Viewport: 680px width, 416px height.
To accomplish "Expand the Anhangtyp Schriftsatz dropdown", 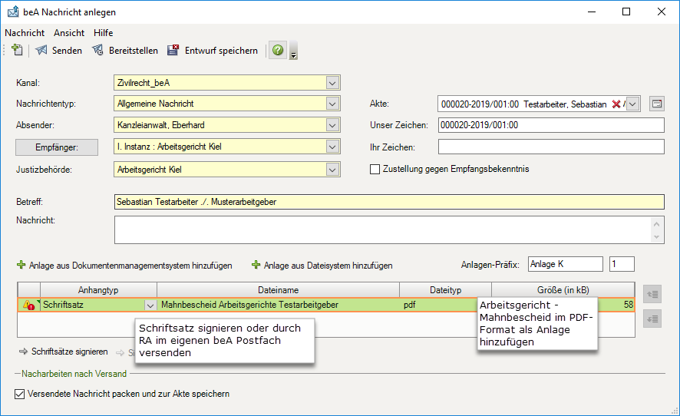I will point(150,305).
